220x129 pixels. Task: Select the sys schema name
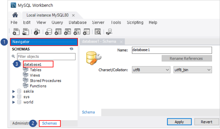coord(26,97)
